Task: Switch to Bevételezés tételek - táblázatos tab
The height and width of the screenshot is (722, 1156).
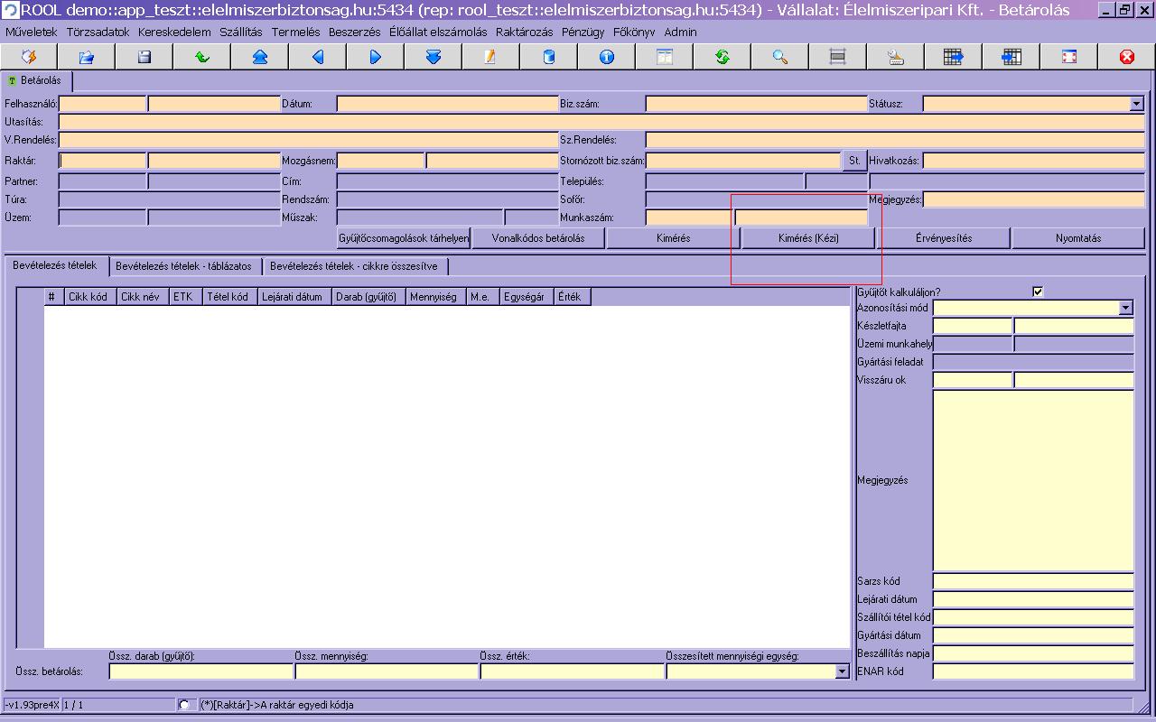Action: [184, 266]
